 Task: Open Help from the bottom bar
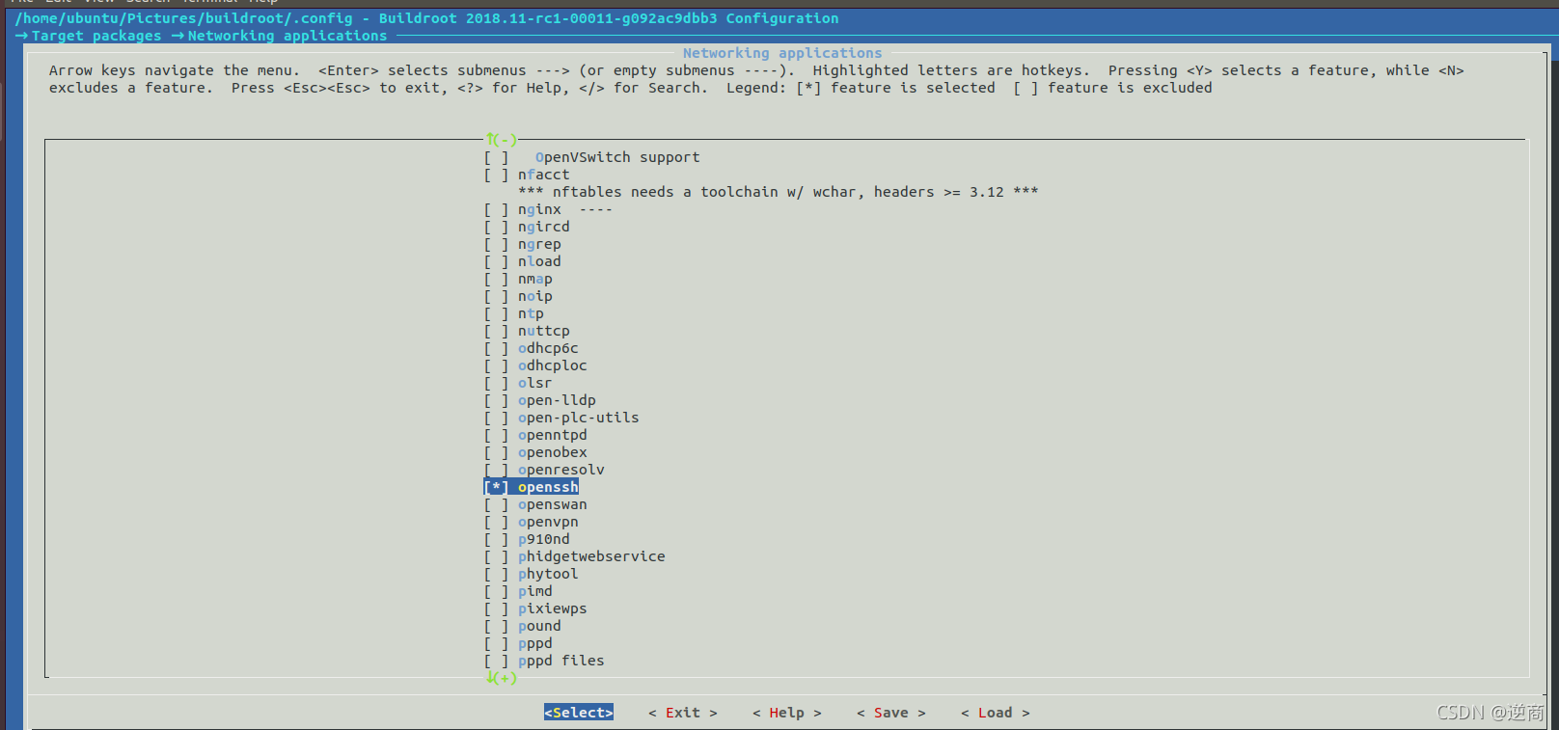click(787, 713)
